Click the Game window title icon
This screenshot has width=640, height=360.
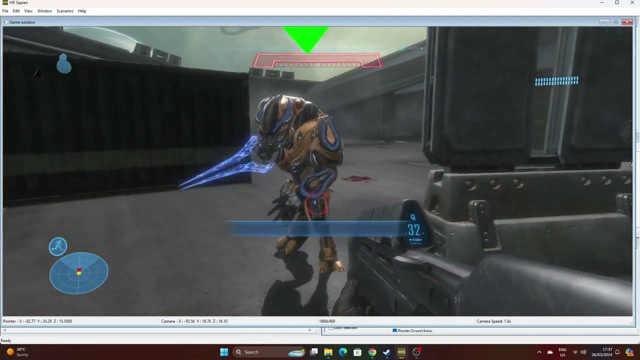pos(5,22)
